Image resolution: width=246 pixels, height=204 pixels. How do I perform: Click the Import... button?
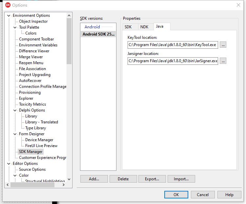181,179
